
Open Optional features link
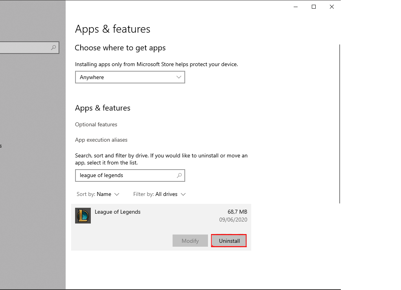coord(96,124)
